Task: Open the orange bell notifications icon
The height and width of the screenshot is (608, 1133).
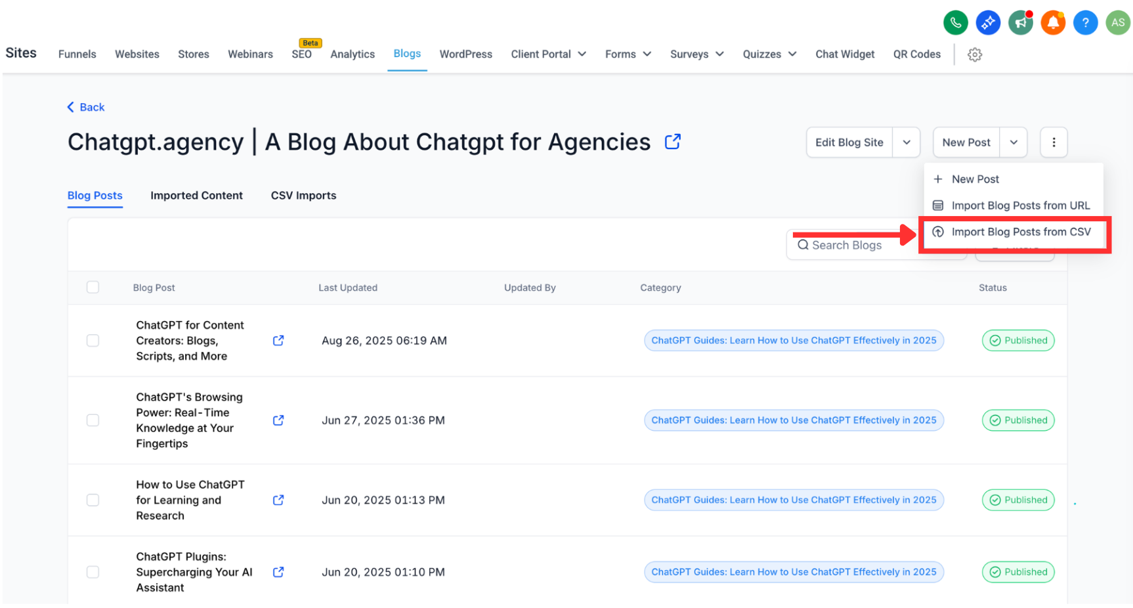Action: click(1053, 23)
